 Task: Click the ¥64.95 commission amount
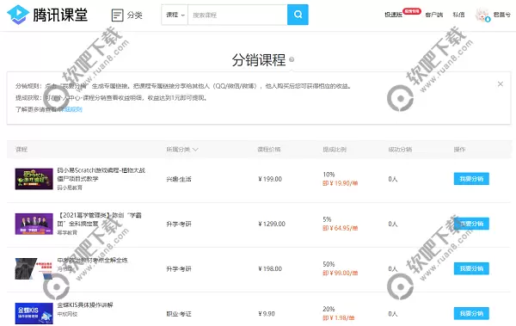tap(341, 228)
